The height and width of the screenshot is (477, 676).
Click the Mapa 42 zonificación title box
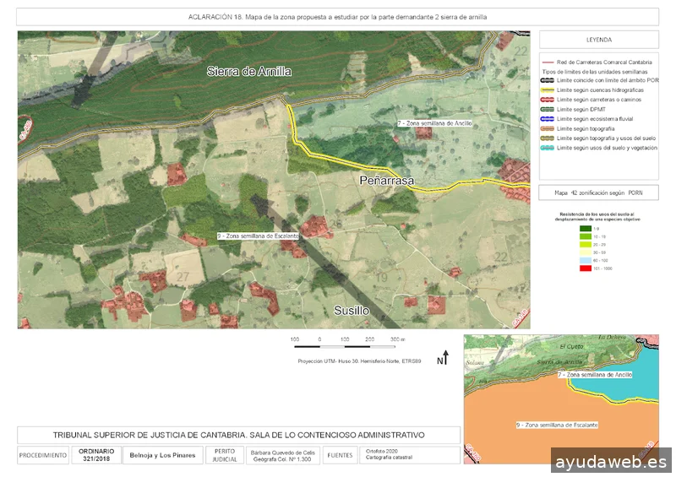click(598, 192)
